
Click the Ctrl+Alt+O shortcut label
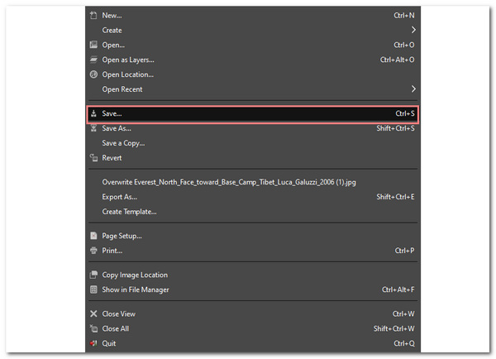click(398, 60)
